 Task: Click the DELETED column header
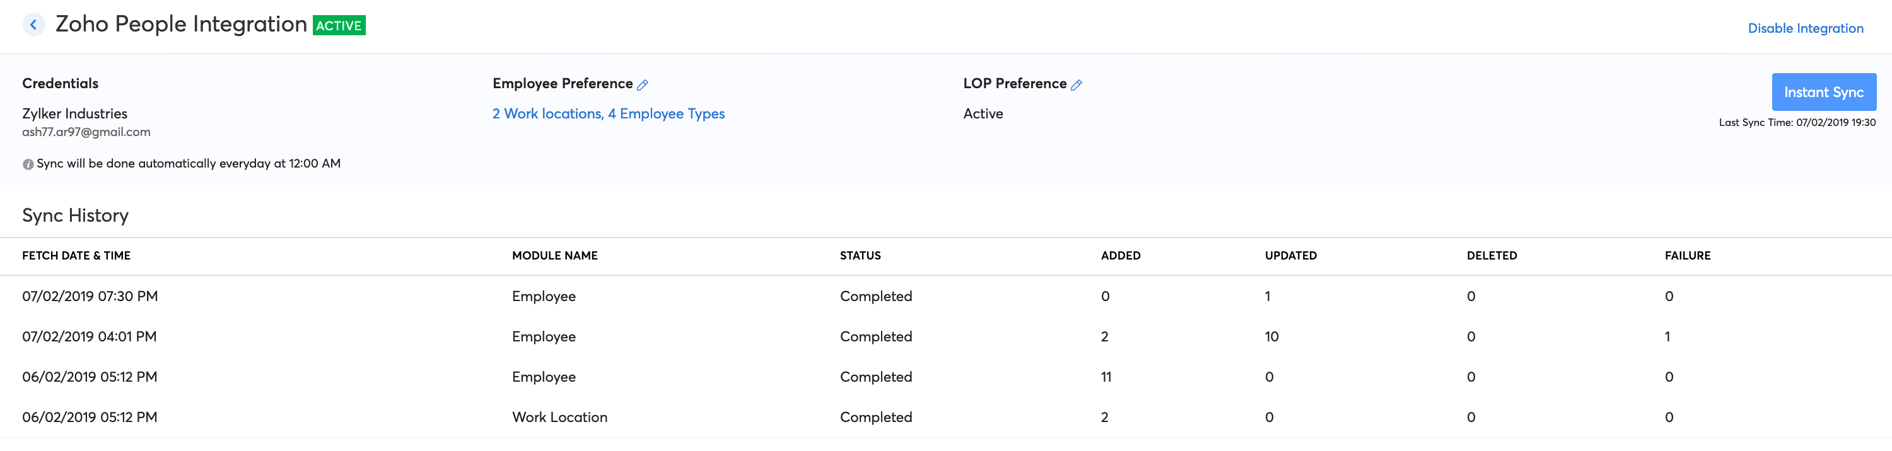point(1491,255)
